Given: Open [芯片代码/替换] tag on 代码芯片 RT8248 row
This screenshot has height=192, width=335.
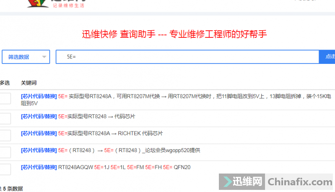Looking at the screenshot, I should [39, 116].
